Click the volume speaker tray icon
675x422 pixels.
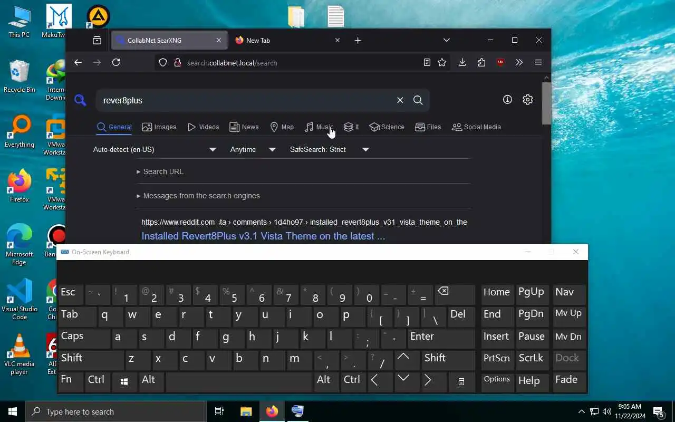(607, 411)
